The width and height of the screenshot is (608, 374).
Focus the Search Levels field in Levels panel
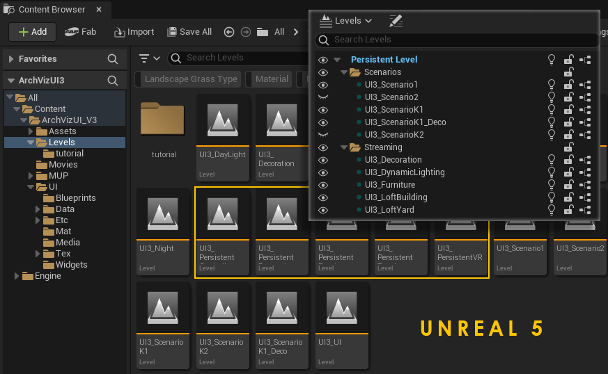(x=457, y=40)
